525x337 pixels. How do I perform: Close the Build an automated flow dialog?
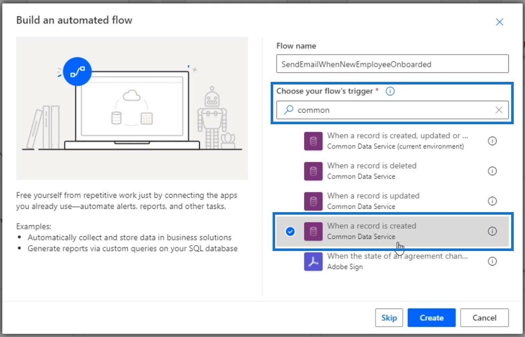click(x=499, y=22)
